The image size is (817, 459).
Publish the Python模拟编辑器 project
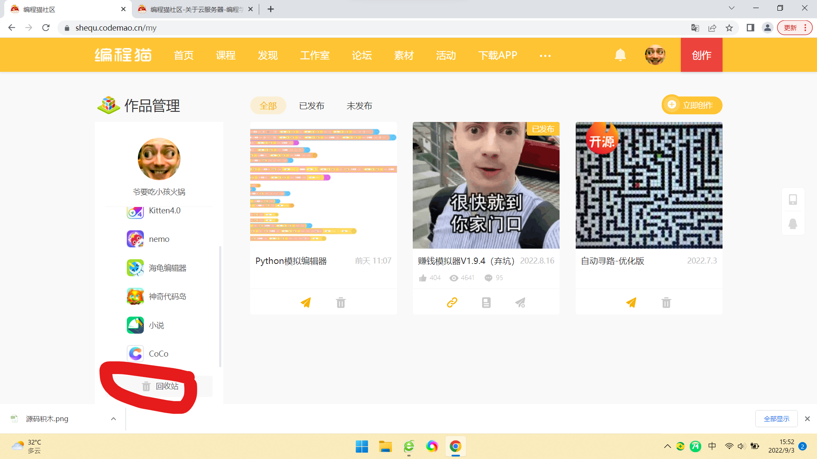pyautogui.click(x=306, y=303)
